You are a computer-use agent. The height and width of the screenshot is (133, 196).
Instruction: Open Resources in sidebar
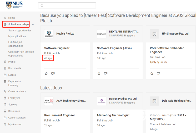tap(14, 111)
